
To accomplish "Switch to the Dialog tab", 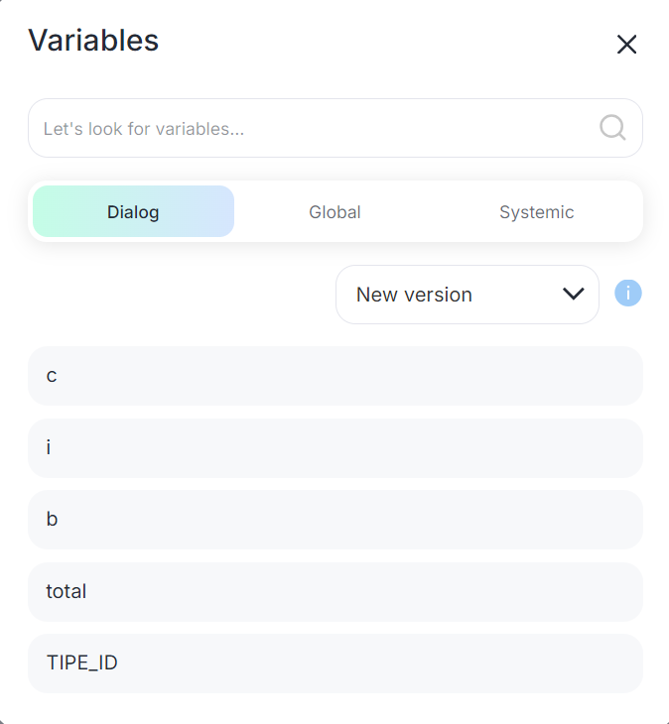I will coord(133,212).
